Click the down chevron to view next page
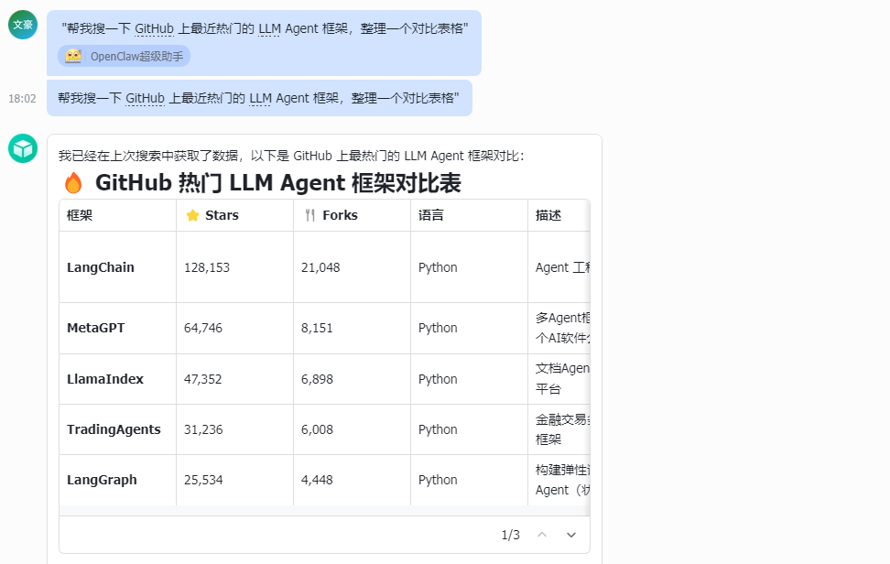 pos(570,534)
